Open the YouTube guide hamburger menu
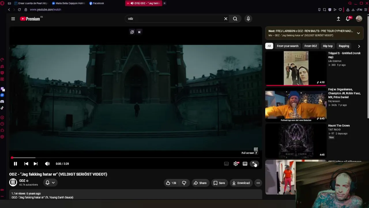 pos(13,19)
